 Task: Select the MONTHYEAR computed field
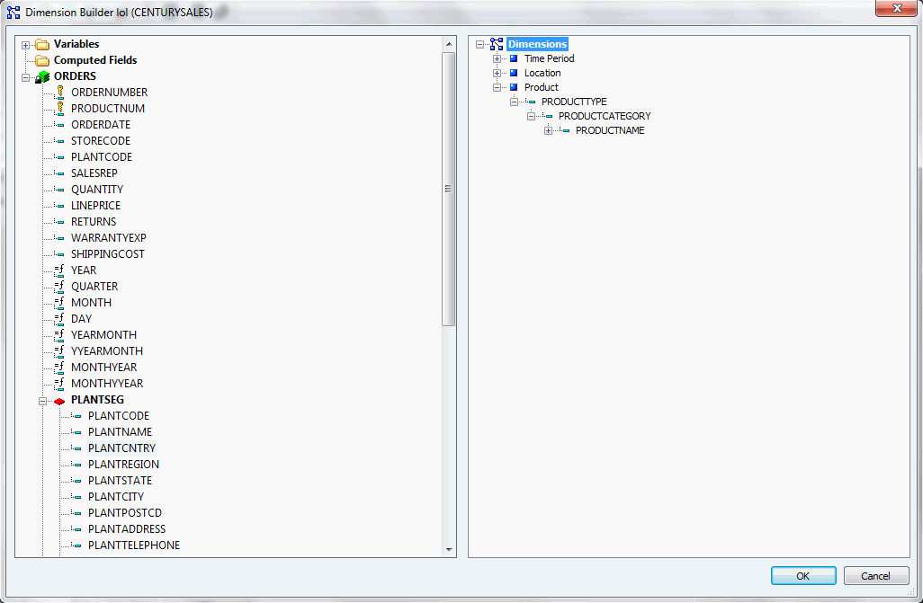tap(104, 368)
